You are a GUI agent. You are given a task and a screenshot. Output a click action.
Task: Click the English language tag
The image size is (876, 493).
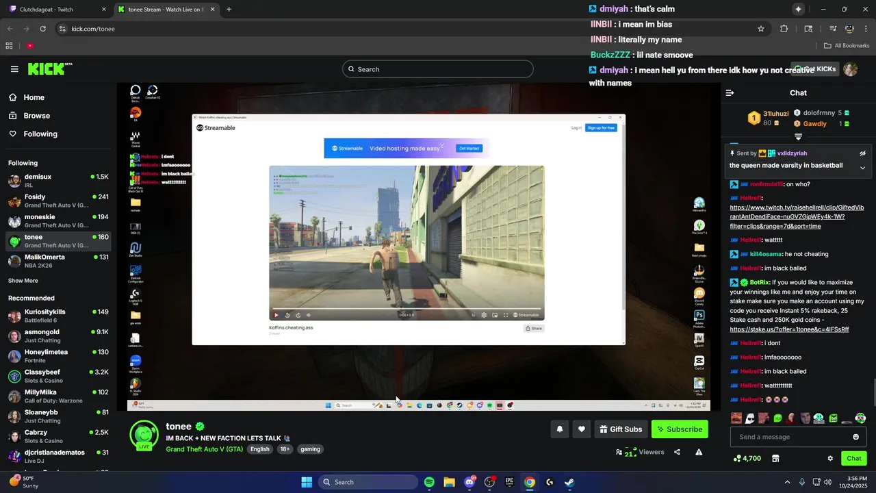(260, 449)
